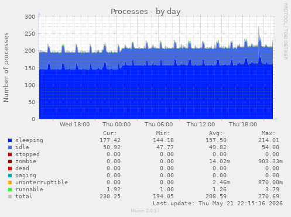The image size is (291, 217).
Task: Click the 'stopped' legend label
Action: tap(28, 154)
